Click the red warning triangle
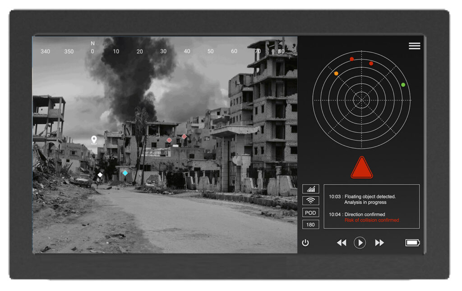This screenshot has width=462, height=291. [x=362, y=168]
